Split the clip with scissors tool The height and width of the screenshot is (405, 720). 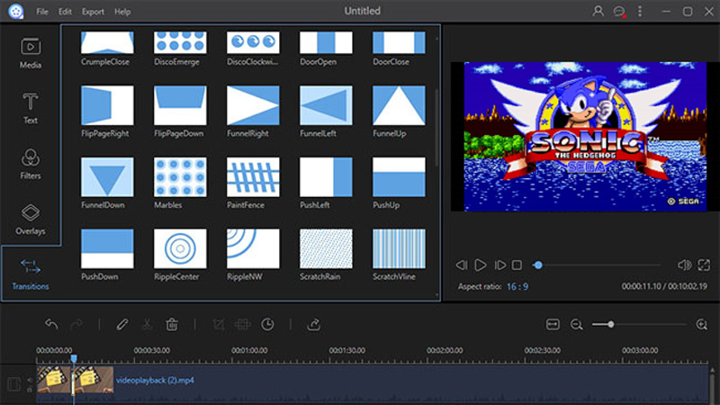click(147, 325)
